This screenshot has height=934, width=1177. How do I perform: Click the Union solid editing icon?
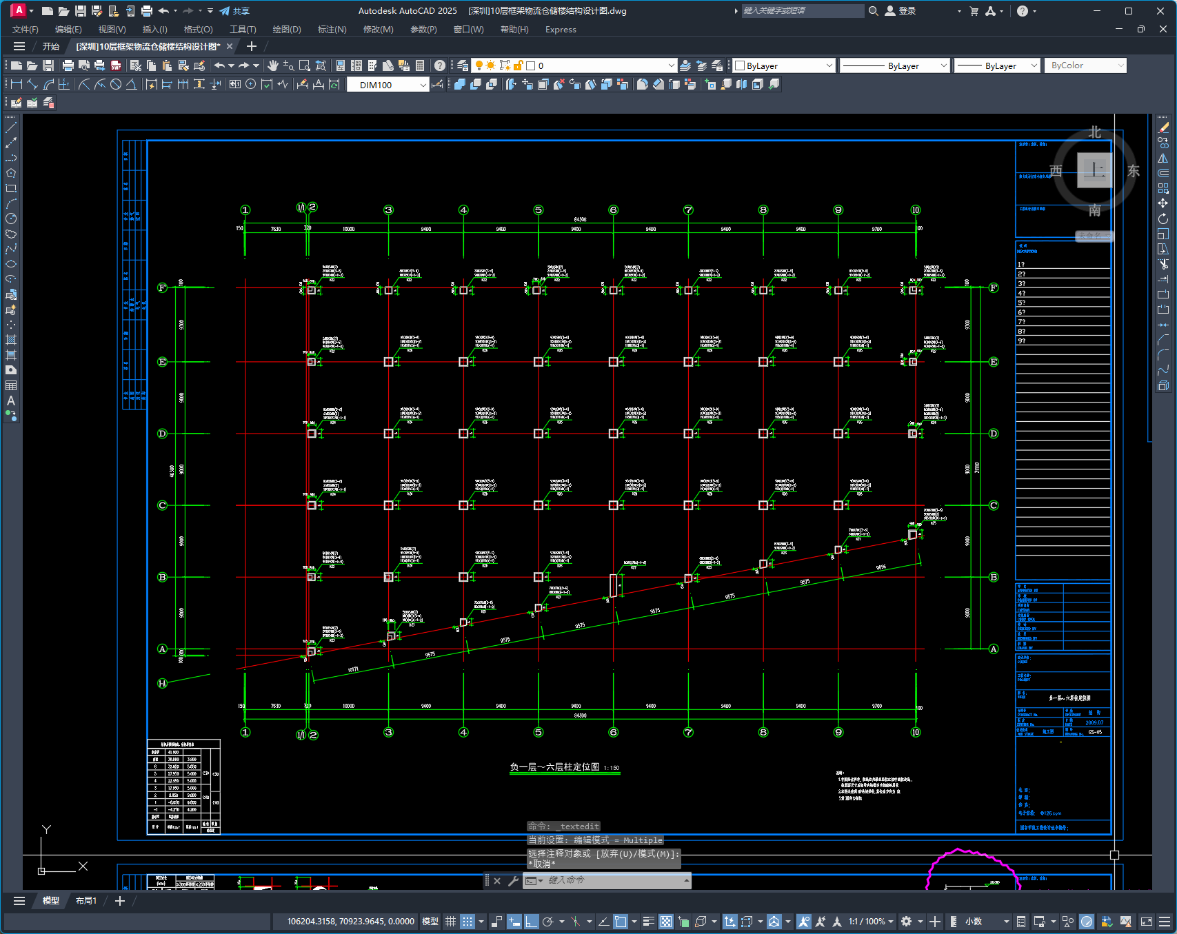point(460,84)
